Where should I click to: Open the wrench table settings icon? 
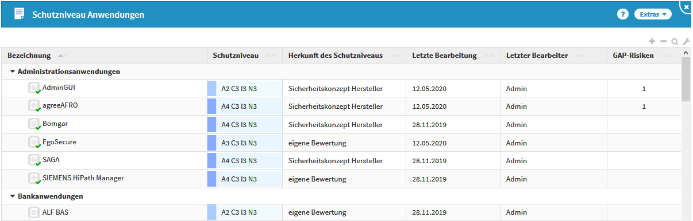(x=686, y=41)
